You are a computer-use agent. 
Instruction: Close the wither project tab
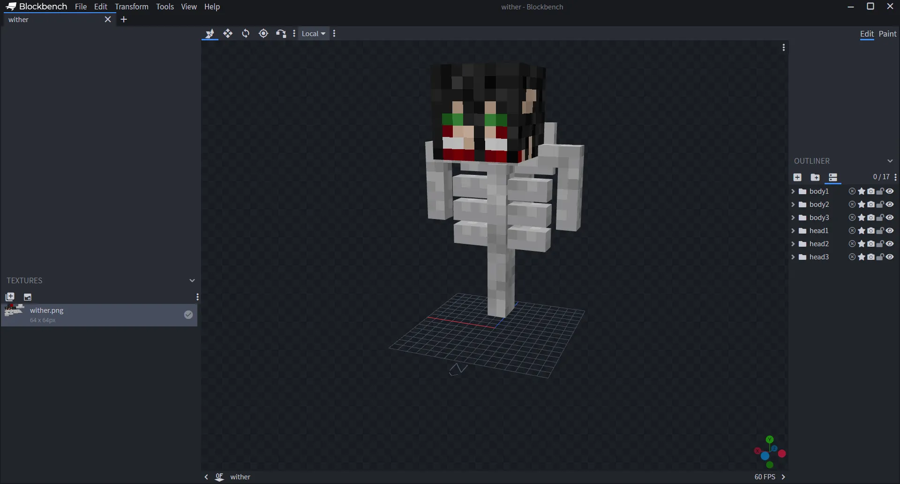pyautogui.click(x=108, y=19)
